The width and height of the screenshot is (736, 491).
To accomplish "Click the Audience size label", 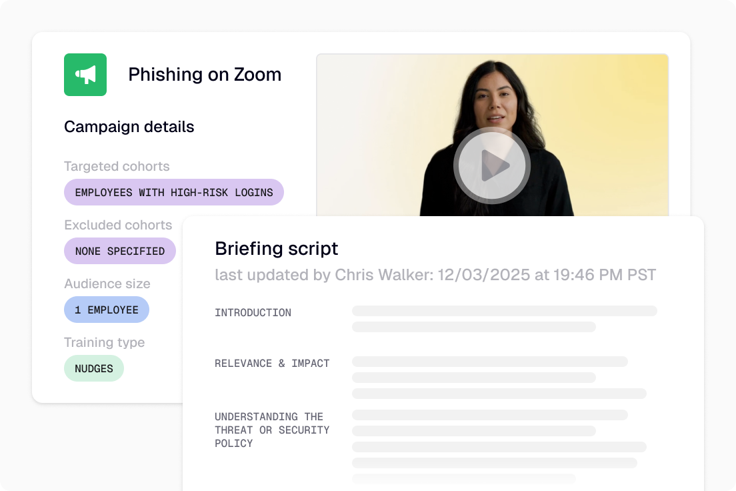I will [107, 284].
